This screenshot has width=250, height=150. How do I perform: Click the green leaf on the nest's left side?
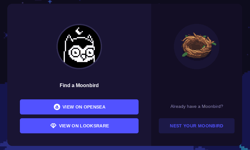coord(185,54)
